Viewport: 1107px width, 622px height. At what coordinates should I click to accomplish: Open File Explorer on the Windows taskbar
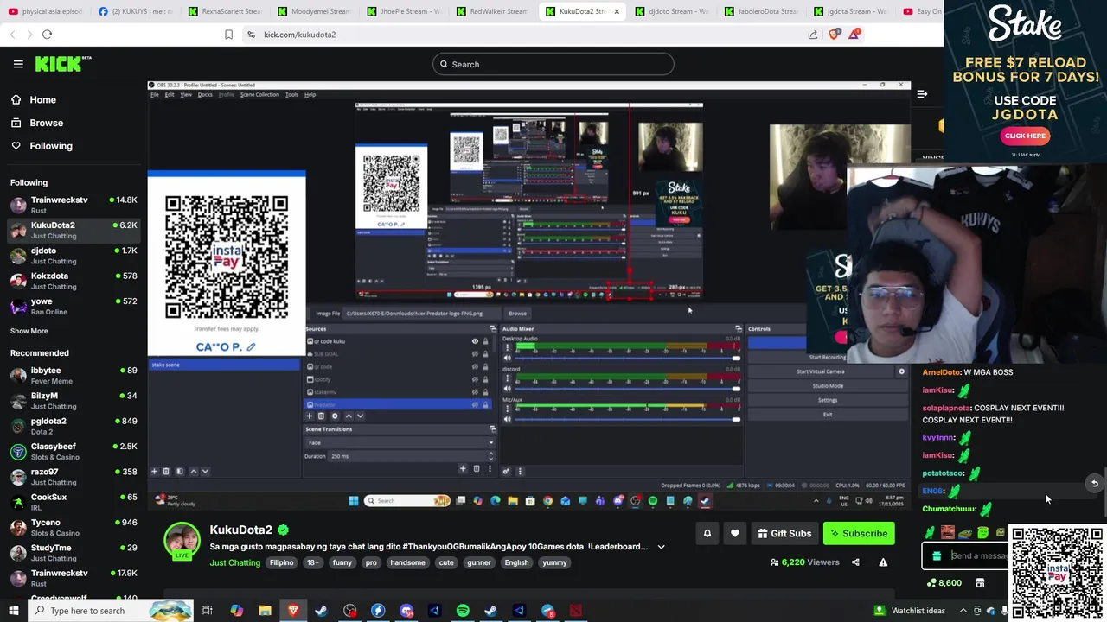[265, 611]
